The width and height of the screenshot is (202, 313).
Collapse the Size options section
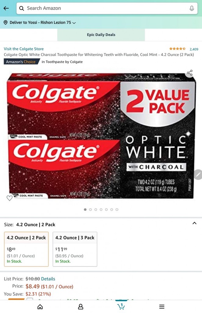pos(195,223)
